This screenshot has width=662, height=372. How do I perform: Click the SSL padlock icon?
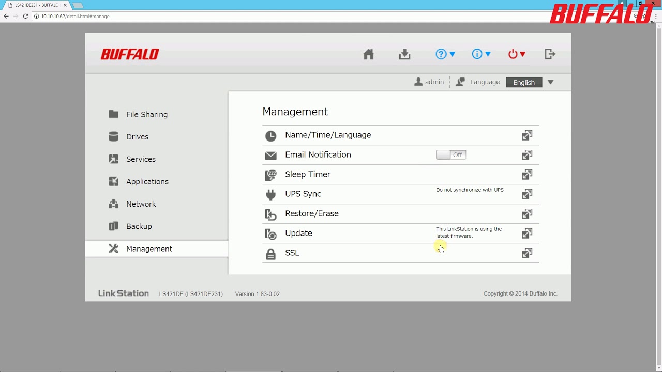click(x=270, y=254)
